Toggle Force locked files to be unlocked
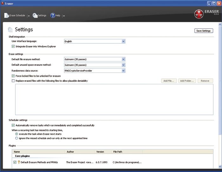This screenshot has height=172, width=222. (13, 76)
